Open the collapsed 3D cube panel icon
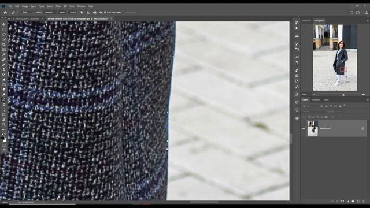Screen dimensions: 370x208 [x=297, y=102]
